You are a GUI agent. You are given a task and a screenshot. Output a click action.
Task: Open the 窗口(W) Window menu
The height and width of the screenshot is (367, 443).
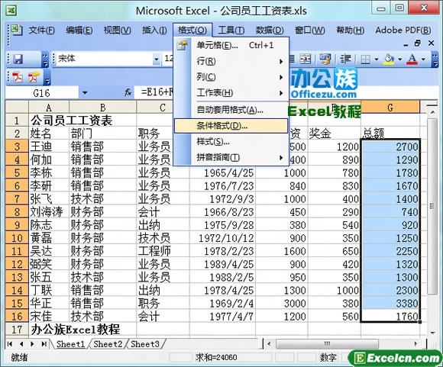tap(309, 30)
